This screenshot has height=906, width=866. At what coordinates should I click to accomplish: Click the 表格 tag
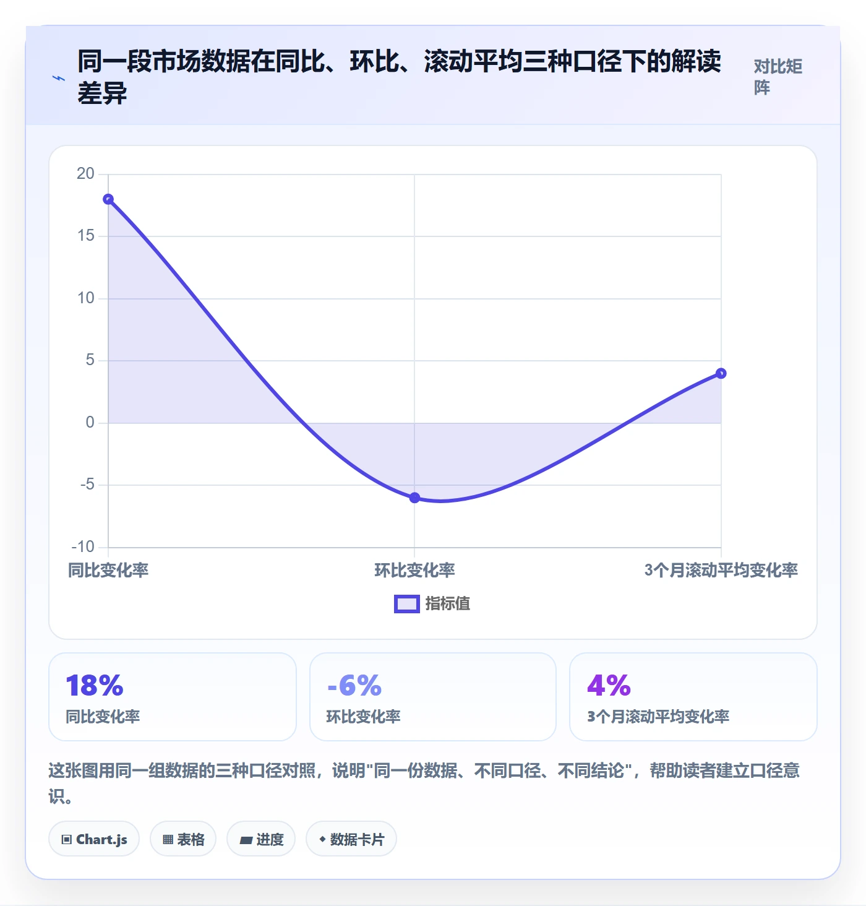(x=183, y=839)
